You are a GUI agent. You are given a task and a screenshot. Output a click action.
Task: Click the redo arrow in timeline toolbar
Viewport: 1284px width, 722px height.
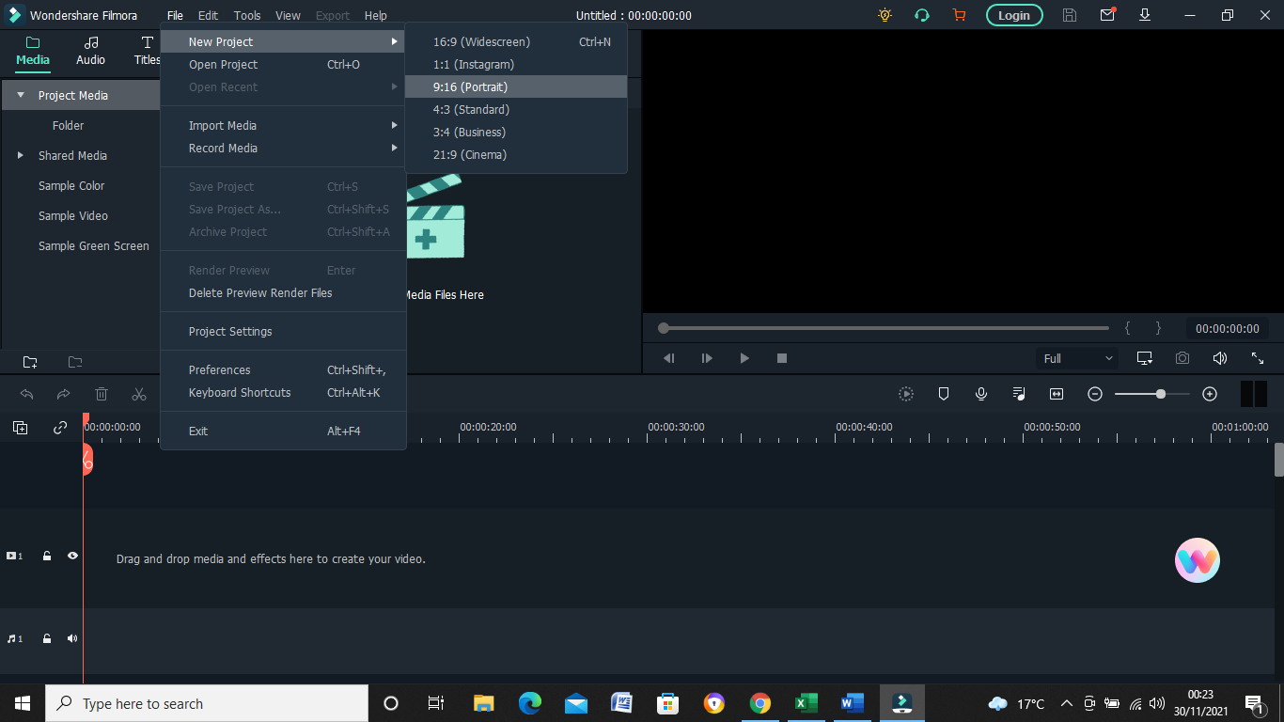(63, 394)
